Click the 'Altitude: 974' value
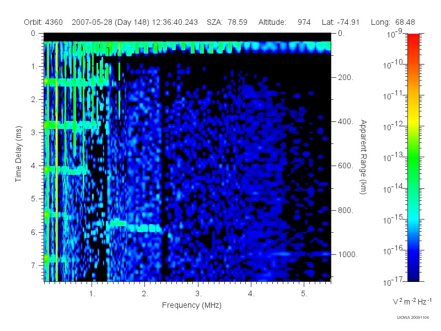 [x=284, y=22]
